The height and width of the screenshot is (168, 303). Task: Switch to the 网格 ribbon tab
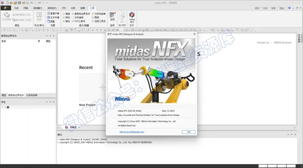(x=26, y=8)
